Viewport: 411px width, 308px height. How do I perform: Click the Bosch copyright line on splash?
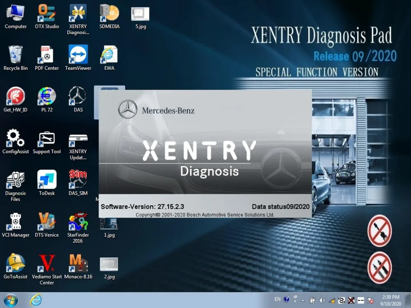coord(205,215)
